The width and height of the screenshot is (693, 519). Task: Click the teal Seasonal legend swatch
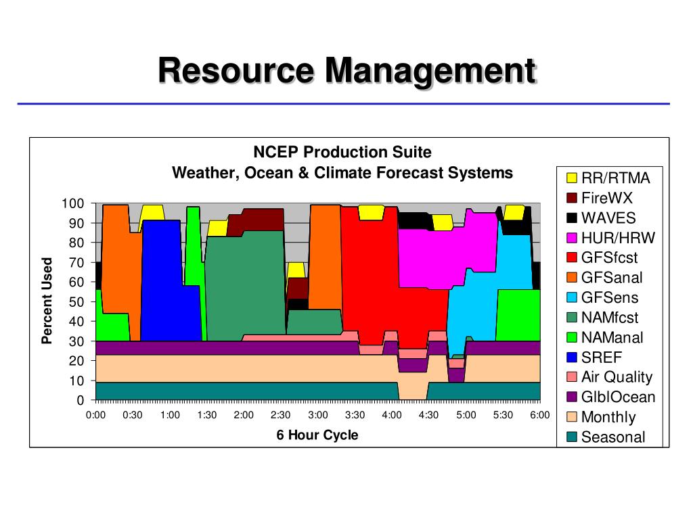click(571, 437)
